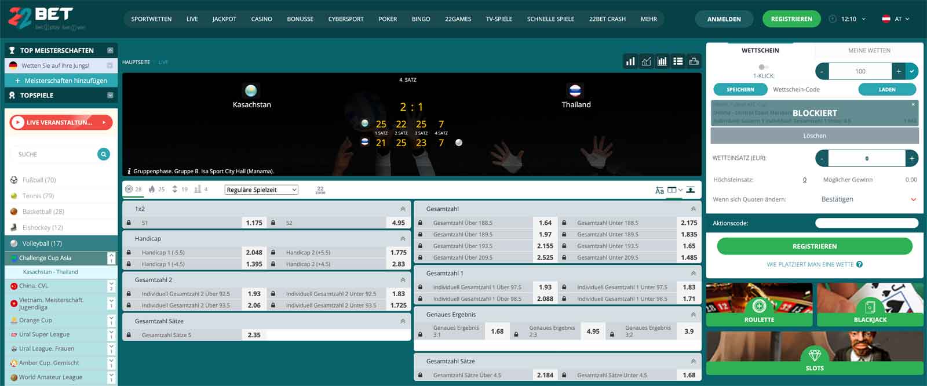Switch to the Wettschein tab
The width and height of the screenshot is (927, 386).
pos(760,50)
